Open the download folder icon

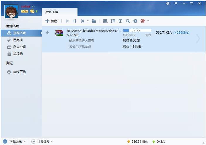[x=94, y=21]
